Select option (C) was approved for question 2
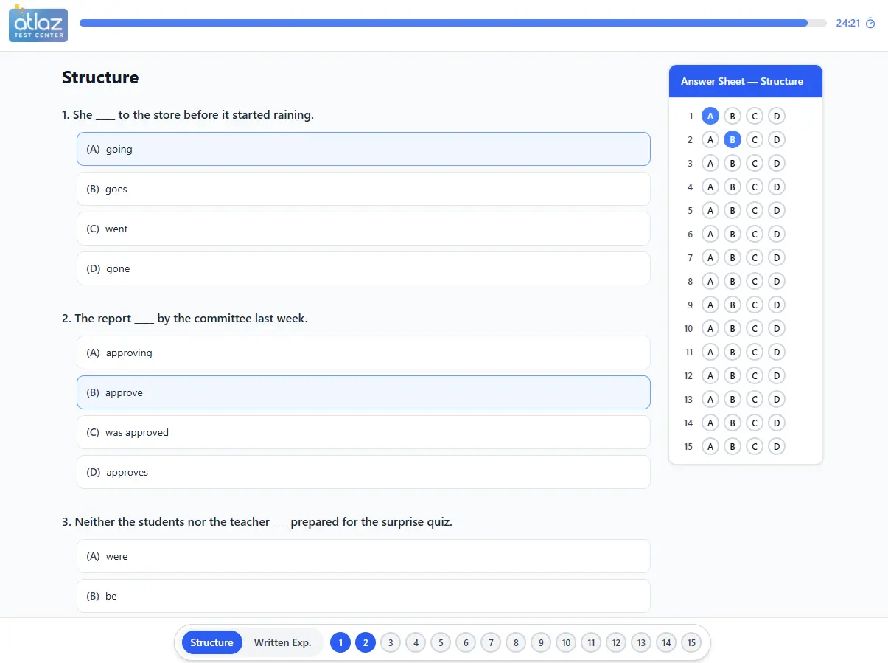The width and height of the screenshot is (888, 663). click(363, 432)
